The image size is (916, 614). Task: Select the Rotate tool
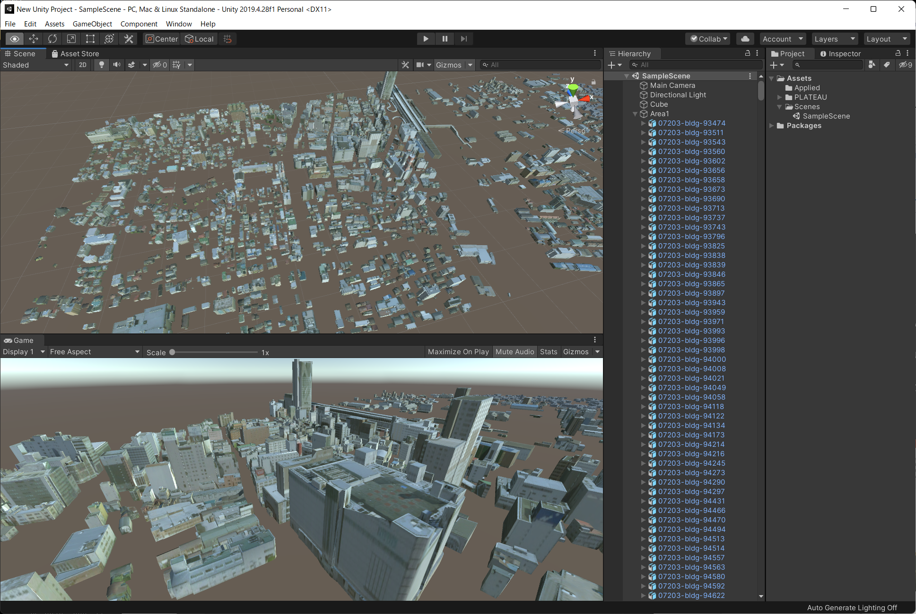(x=52, y=39)
